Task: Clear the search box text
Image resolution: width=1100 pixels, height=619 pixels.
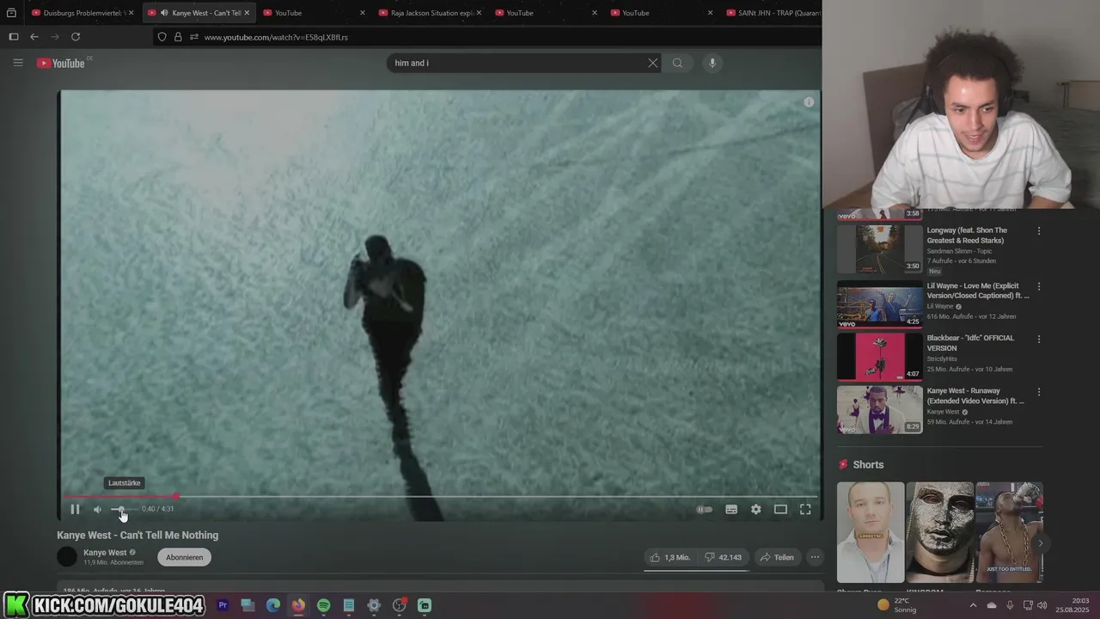Action: point(652,63)
